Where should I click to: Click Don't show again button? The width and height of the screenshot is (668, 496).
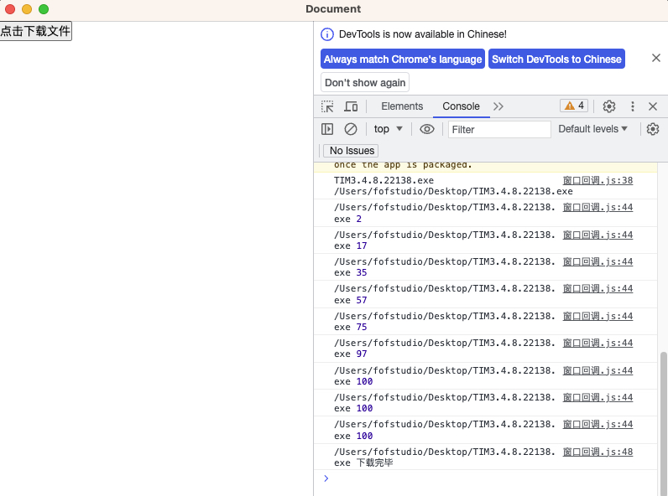point(365,82)
